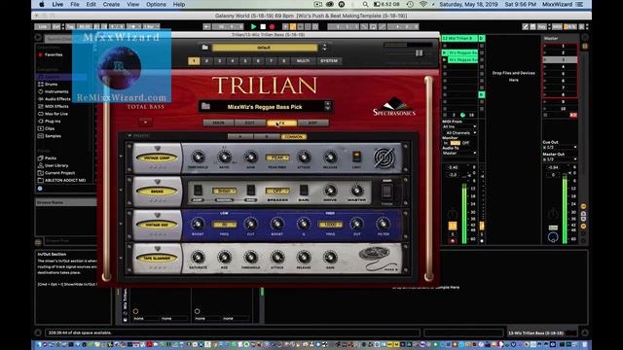Switch to Trilian EDIT page
Image resolution: width=623 pixels, height=350 pixels.
[x=250, y=122]
